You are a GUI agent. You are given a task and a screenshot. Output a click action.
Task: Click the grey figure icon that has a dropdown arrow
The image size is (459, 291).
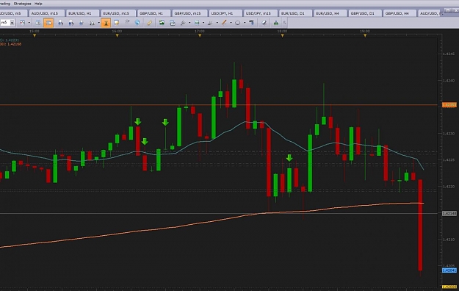pyautogui.click(x=92, y=23)
